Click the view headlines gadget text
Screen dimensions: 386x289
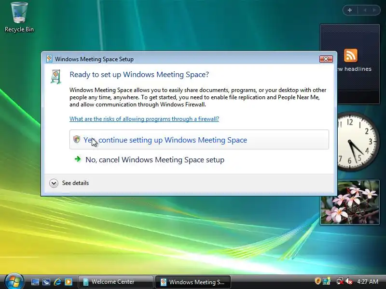(354, 69)
